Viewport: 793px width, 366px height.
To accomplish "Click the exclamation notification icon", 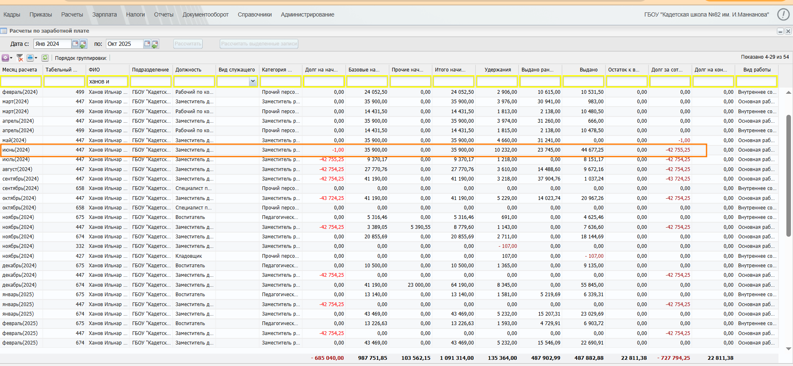I will (783, 14).
